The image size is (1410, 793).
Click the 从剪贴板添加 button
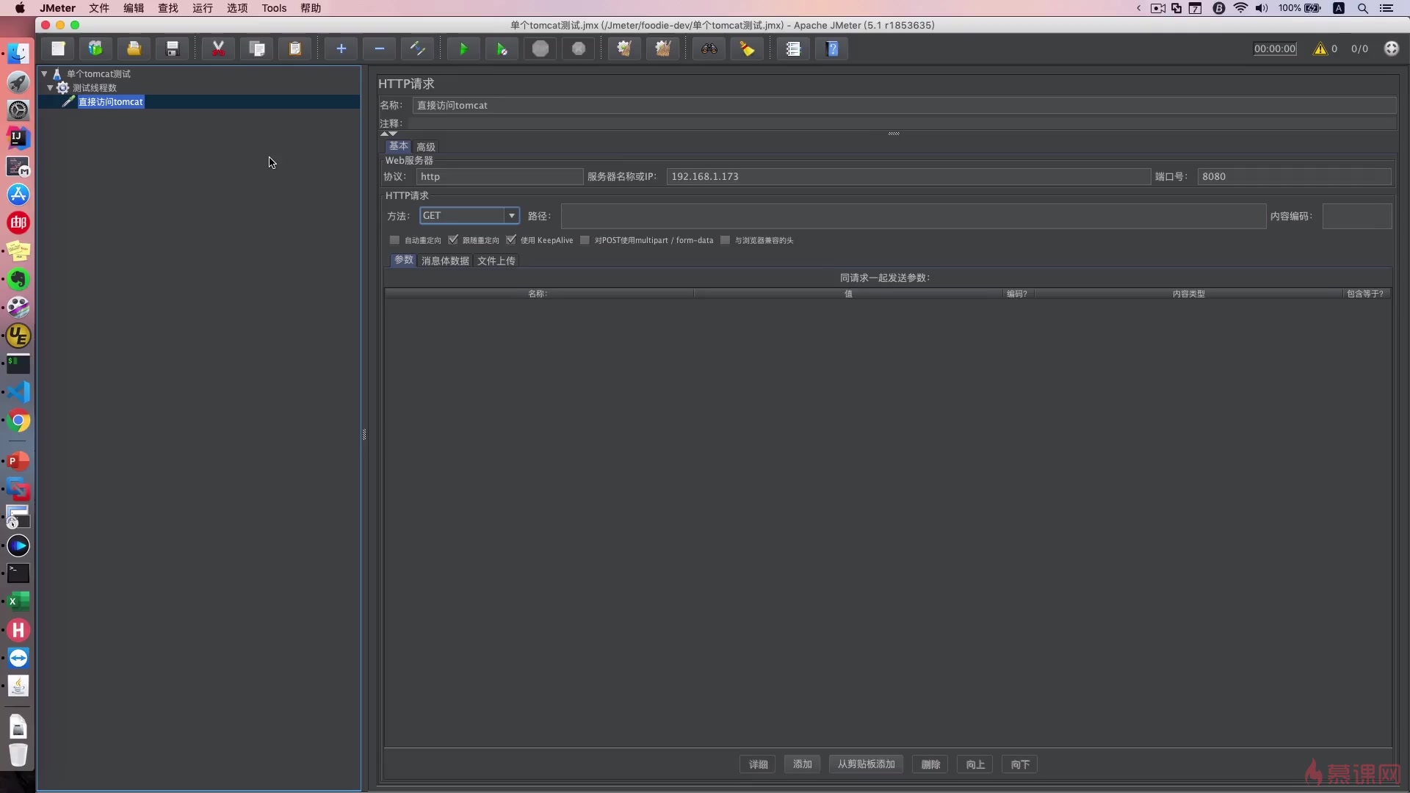coord(866,764)
